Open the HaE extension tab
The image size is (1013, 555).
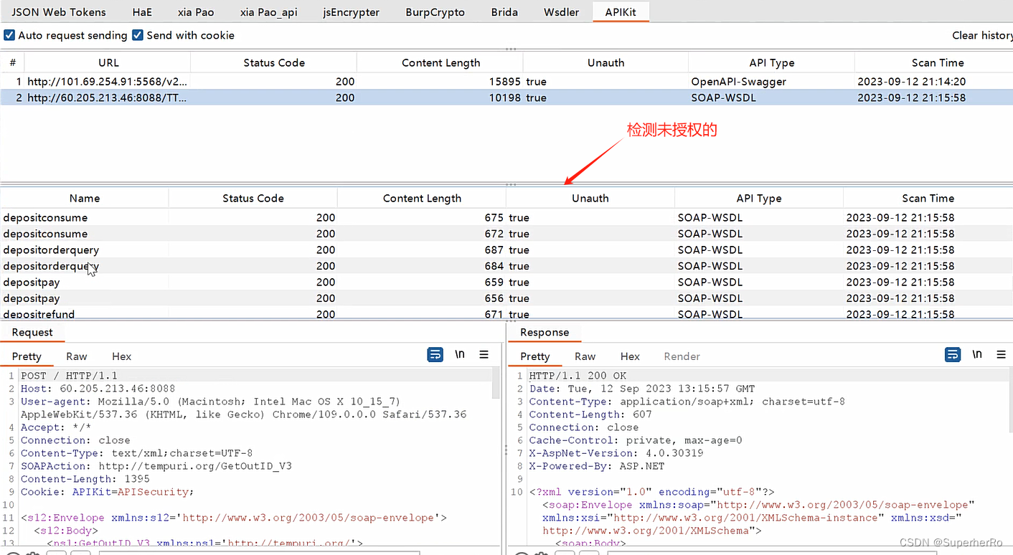[x=142, y=12]
